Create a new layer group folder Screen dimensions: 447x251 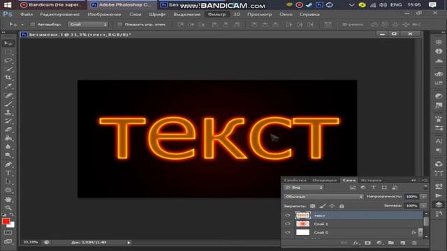point(391,243)
